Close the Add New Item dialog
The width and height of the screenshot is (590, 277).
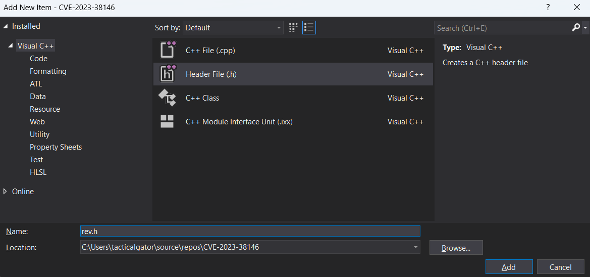click(x=577, y=7)
